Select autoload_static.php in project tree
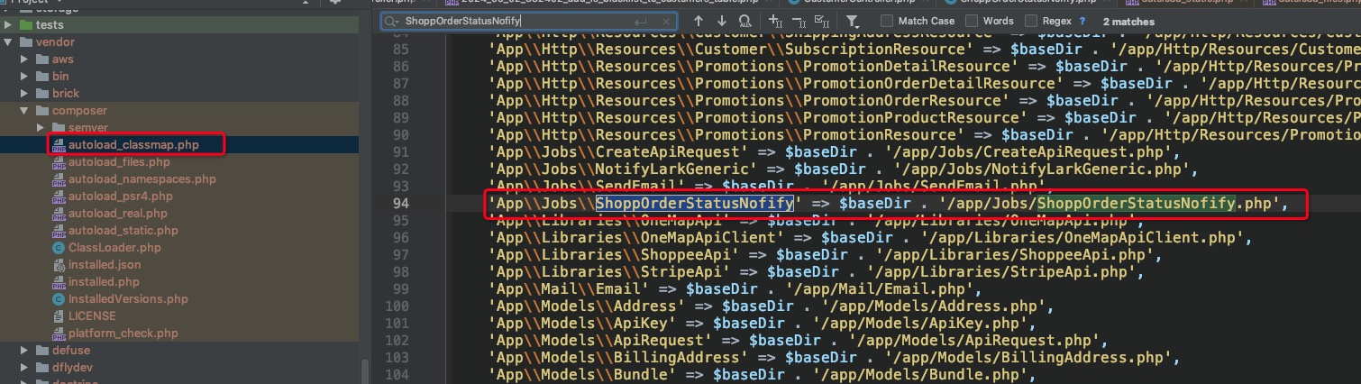This screenshot has width=1361, height=384. pos(123,231)
